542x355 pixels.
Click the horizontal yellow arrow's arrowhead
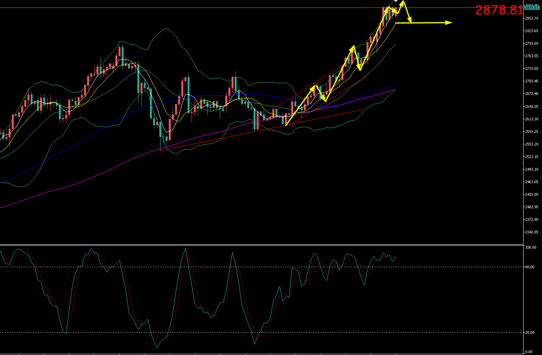[449, 23]
